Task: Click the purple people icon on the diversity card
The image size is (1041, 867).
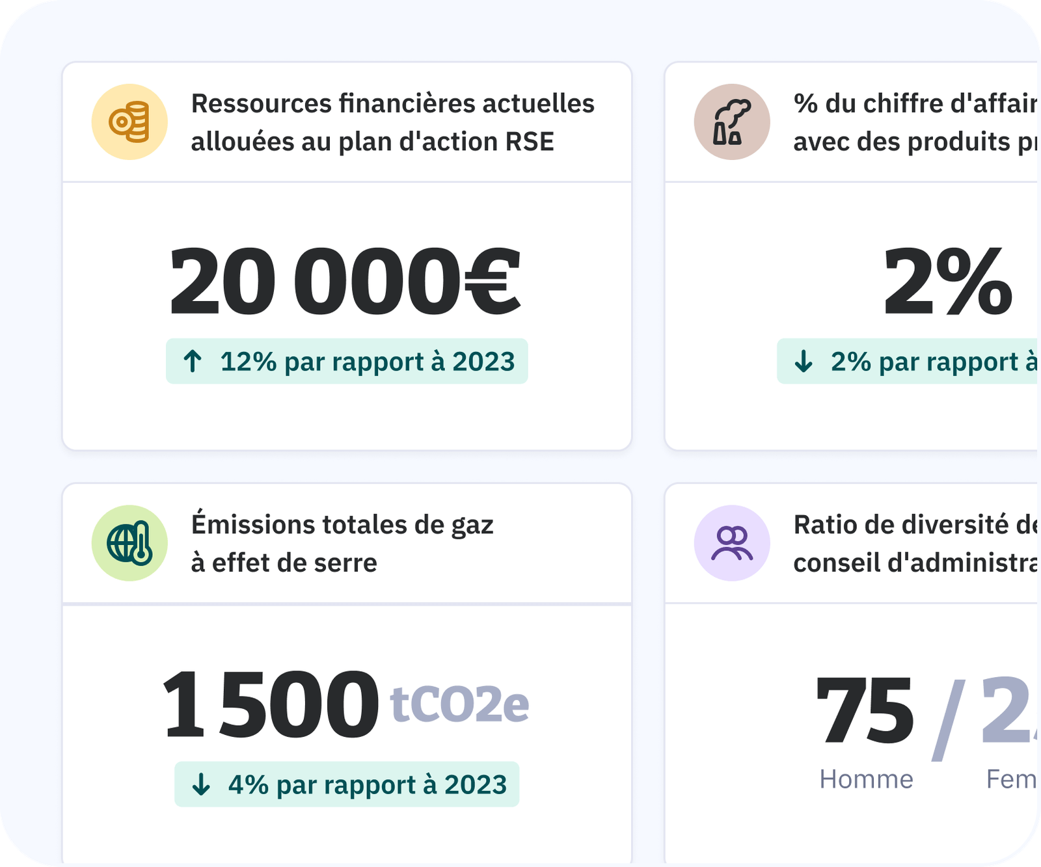Action: [731, 542]
